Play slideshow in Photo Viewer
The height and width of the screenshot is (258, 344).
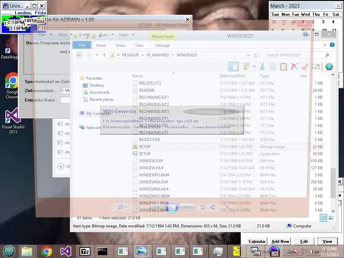172,207
